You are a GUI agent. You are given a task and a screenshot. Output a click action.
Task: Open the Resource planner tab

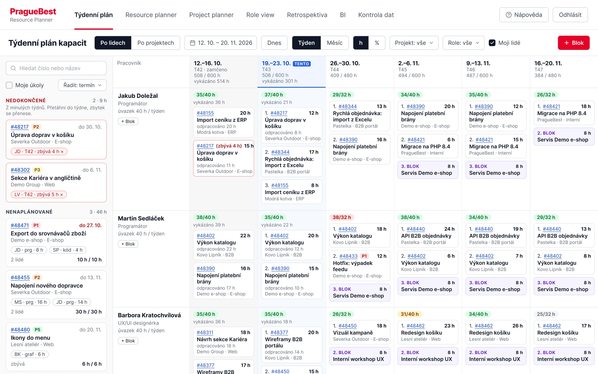tap(151, 15)
